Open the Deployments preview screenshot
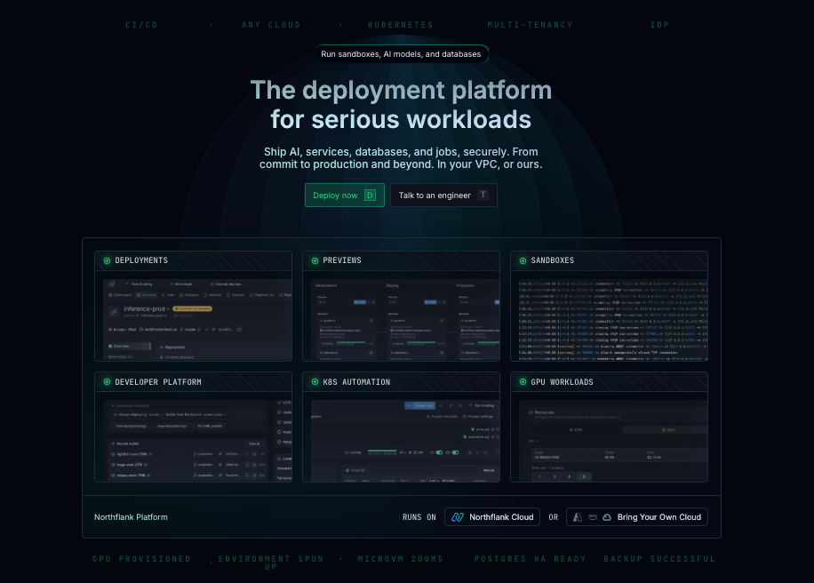Viewport: 814px width, 583px height. click(193, 315)
